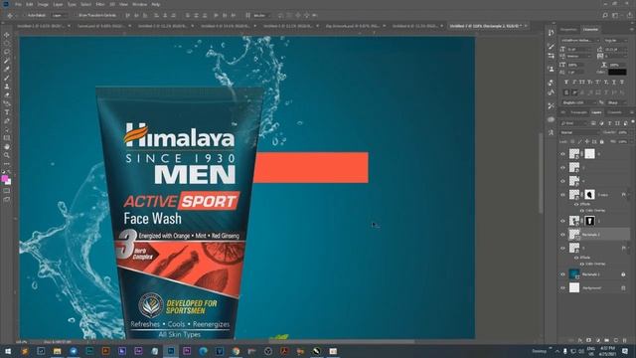Click the Faux Bold style button
The image size is (636, 358).
566,82
